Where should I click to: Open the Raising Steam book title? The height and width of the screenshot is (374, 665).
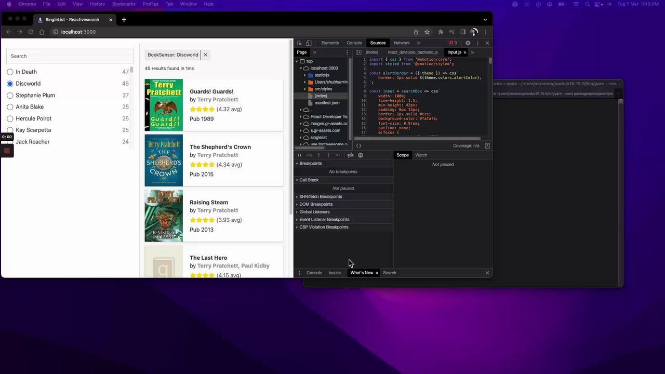point(209,203)
